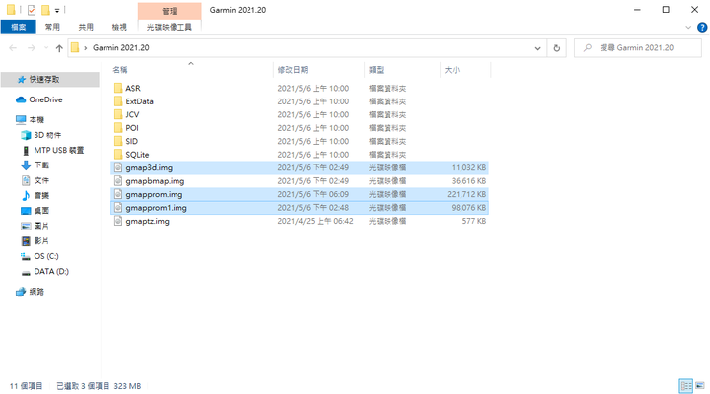Expand the ribbon with the chevron
Screen dimensions: 710x394
[688, 28]
